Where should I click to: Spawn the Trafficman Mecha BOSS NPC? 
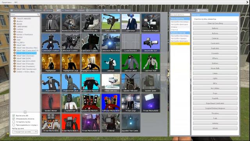(111, 103)
